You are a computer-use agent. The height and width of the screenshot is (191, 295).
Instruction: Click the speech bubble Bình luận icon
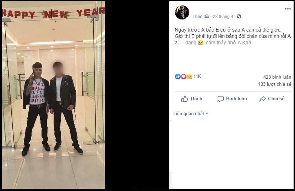pos(220,99)
